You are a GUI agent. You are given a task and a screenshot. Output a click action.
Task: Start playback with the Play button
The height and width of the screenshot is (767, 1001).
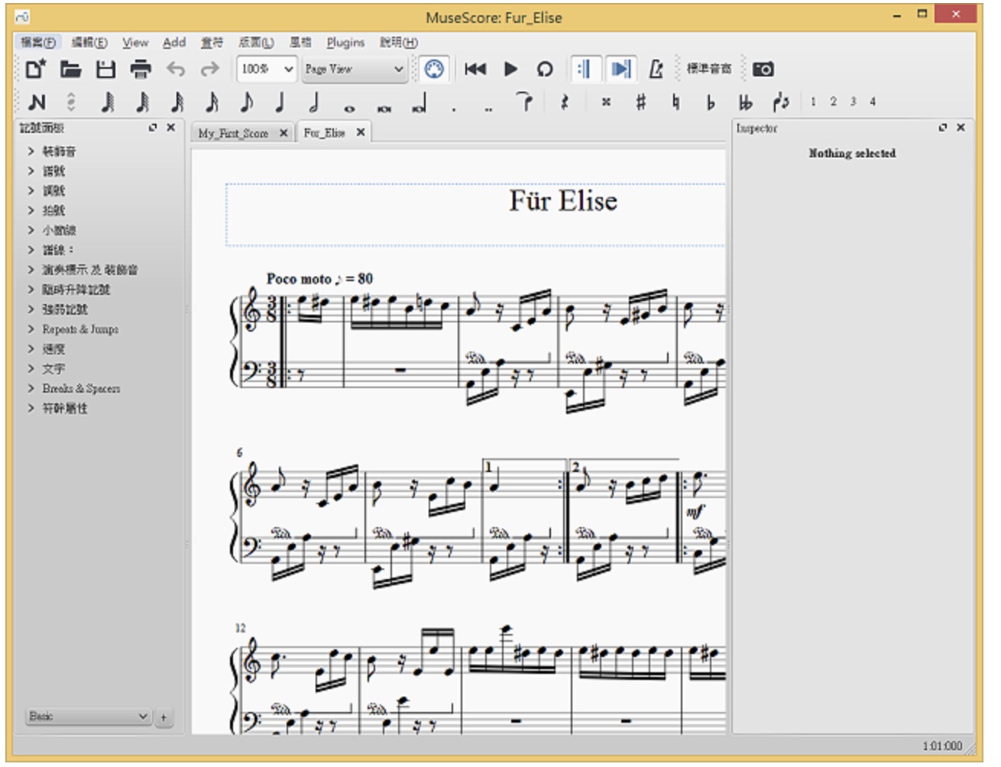point(510,70)
